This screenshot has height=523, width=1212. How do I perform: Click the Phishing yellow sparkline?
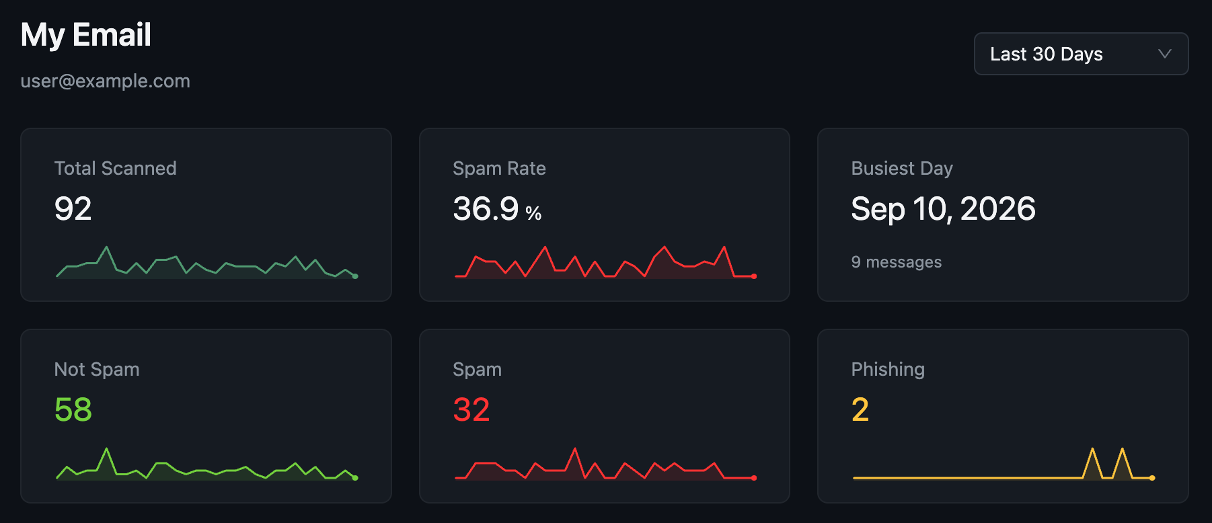[1003, 464]
